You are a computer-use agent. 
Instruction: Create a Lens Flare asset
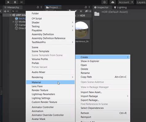pyautogui.click(x=50, y=86)
